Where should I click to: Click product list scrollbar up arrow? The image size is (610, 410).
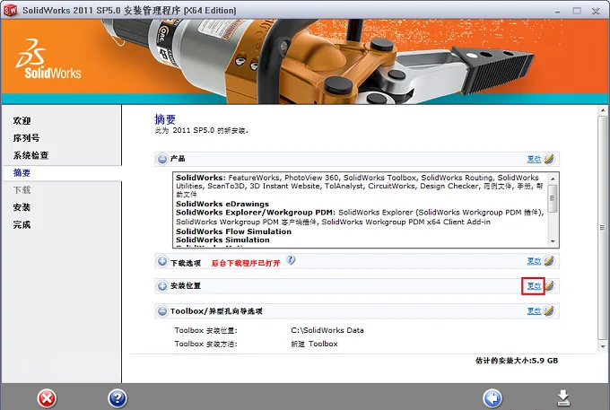[x=553, y=179]
